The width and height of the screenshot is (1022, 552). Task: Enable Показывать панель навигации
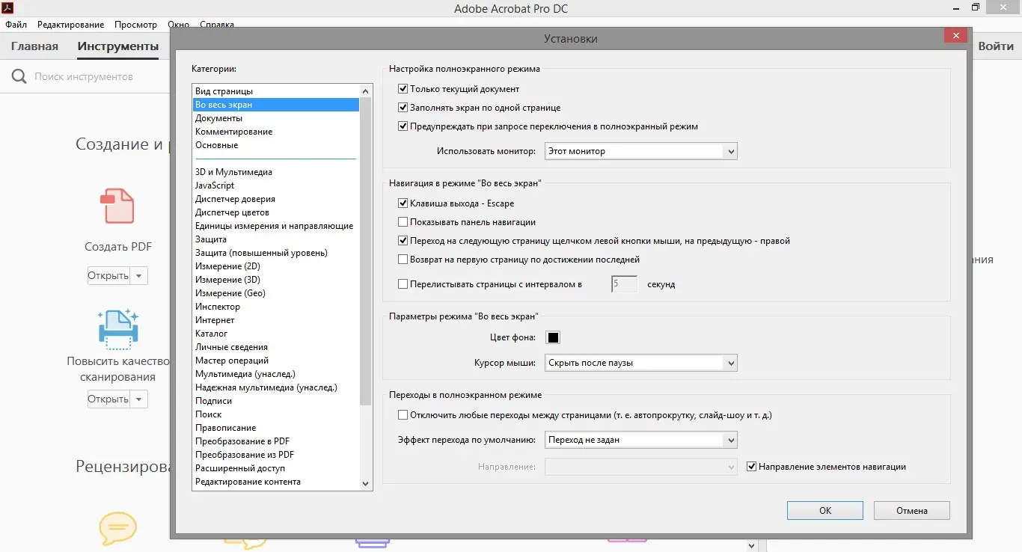[x=403, y=222]
